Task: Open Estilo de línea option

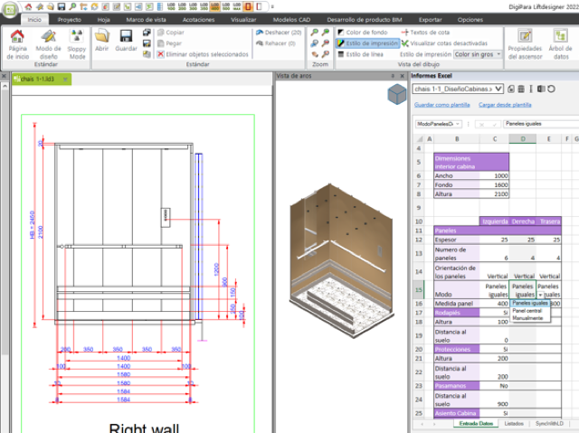Action: click(x=360, y=54)
